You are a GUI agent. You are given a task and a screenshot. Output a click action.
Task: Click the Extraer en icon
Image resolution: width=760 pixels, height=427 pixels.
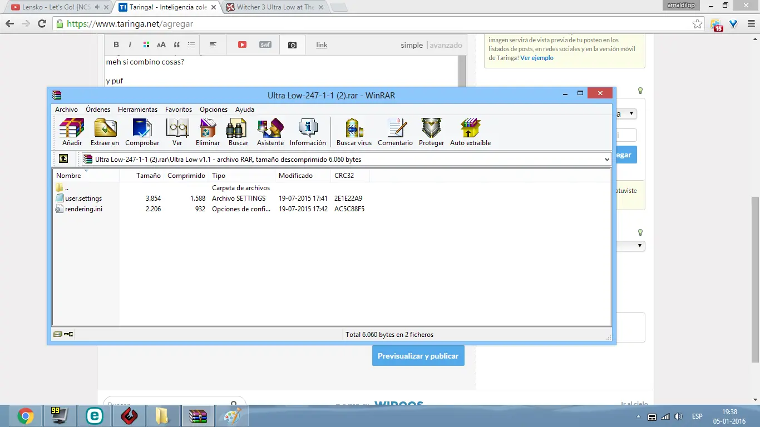(x=105, y=132)
